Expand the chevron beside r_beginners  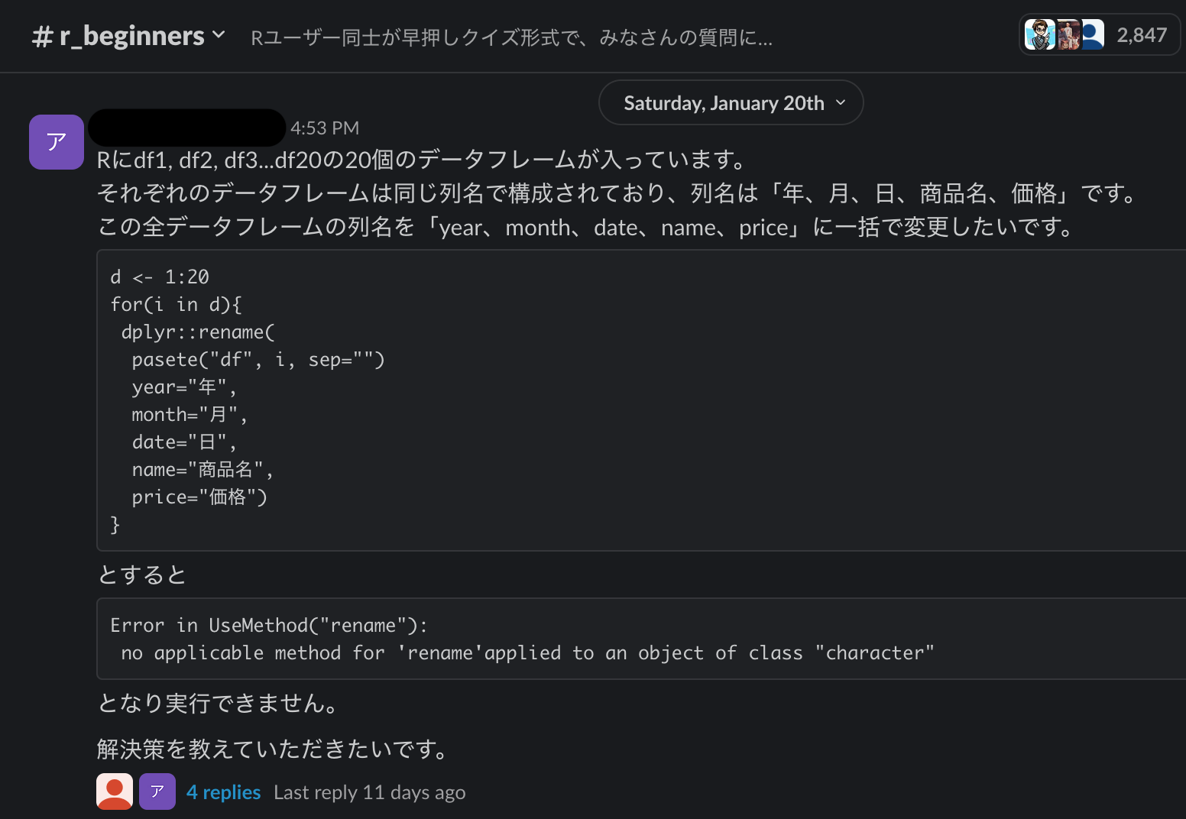click(x=219, y=35)
